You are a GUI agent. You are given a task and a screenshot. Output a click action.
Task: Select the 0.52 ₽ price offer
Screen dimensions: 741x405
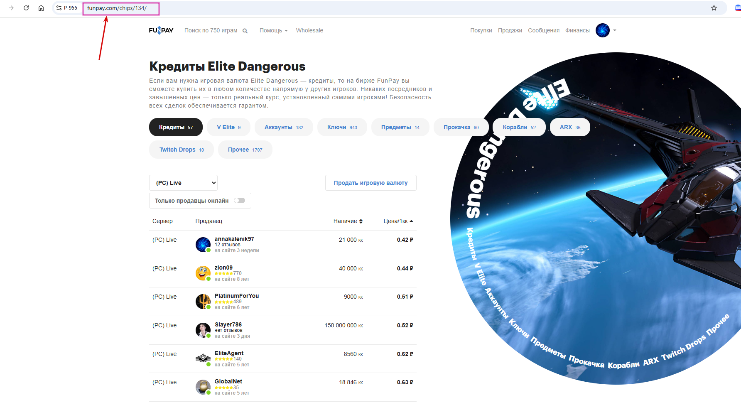[405, 325]
